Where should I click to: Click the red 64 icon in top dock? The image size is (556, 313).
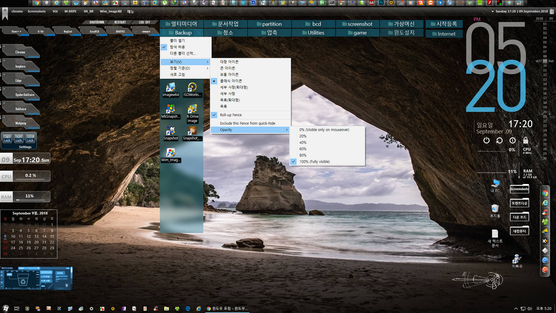[371, 3]
